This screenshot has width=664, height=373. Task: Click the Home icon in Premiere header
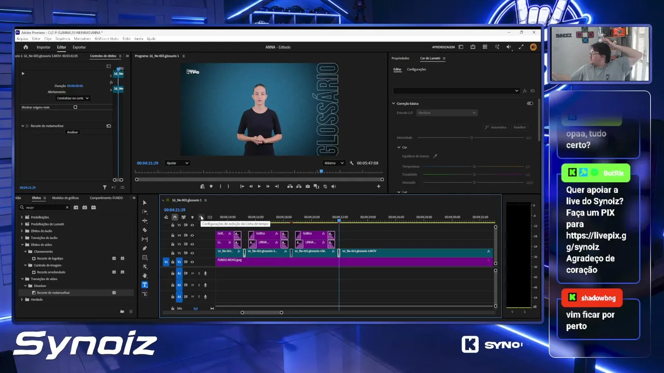(26, 47)
